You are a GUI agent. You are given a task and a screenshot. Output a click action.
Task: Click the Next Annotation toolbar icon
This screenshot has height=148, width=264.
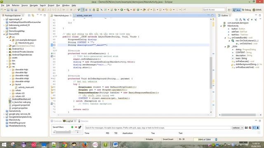pos(154,10)
